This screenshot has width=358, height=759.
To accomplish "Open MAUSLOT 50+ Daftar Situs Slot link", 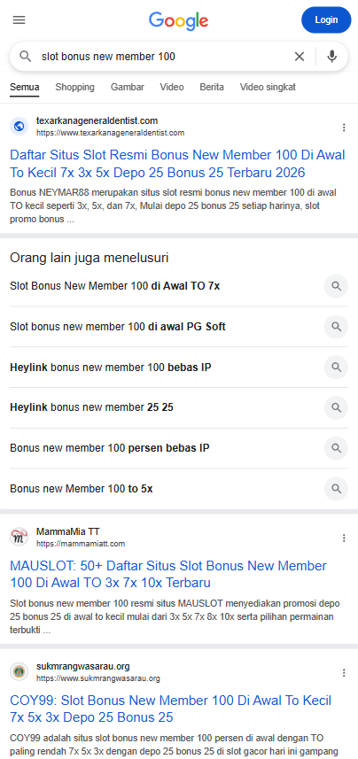I will coord(168,574).
